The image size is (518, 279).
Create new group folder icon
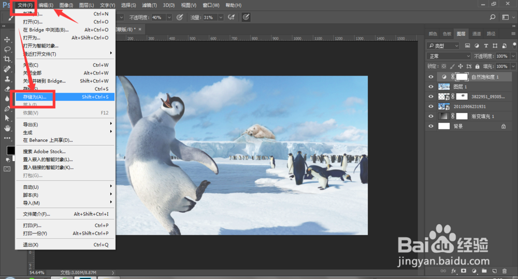point(484,271)
